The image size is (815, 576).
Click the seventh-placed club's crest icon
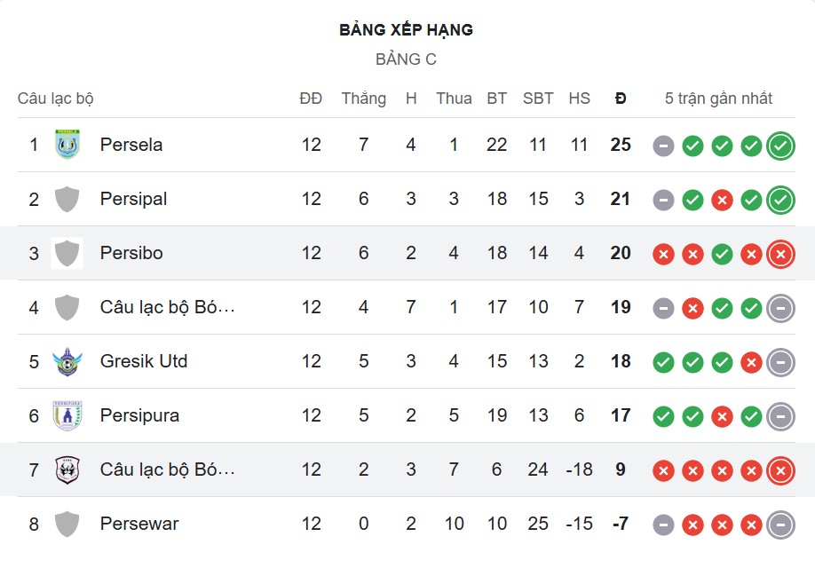coord(67,469)
